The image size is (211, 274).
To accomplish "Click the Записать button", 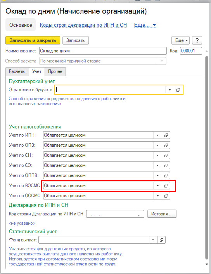I will 76,40.
